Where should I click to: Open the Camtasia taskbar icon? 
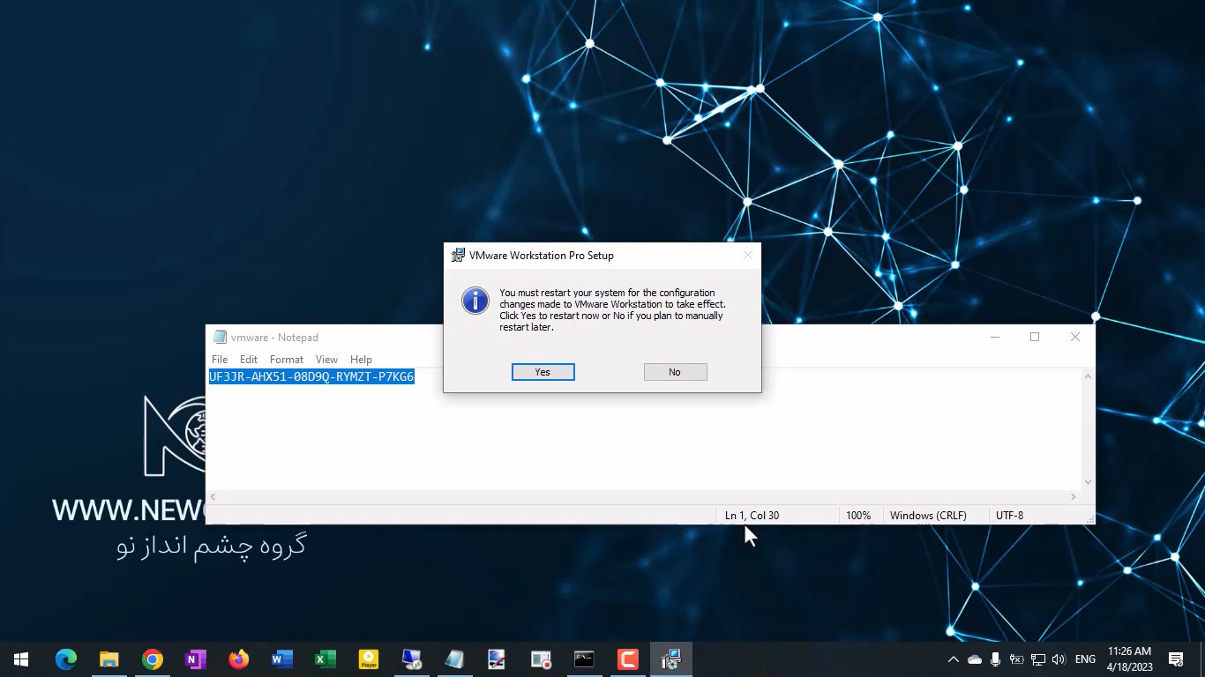tap(627, 659)
